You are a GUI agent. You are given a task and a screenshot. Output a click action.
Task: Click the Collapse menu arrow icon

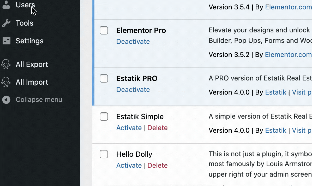(x=6, y=100)
